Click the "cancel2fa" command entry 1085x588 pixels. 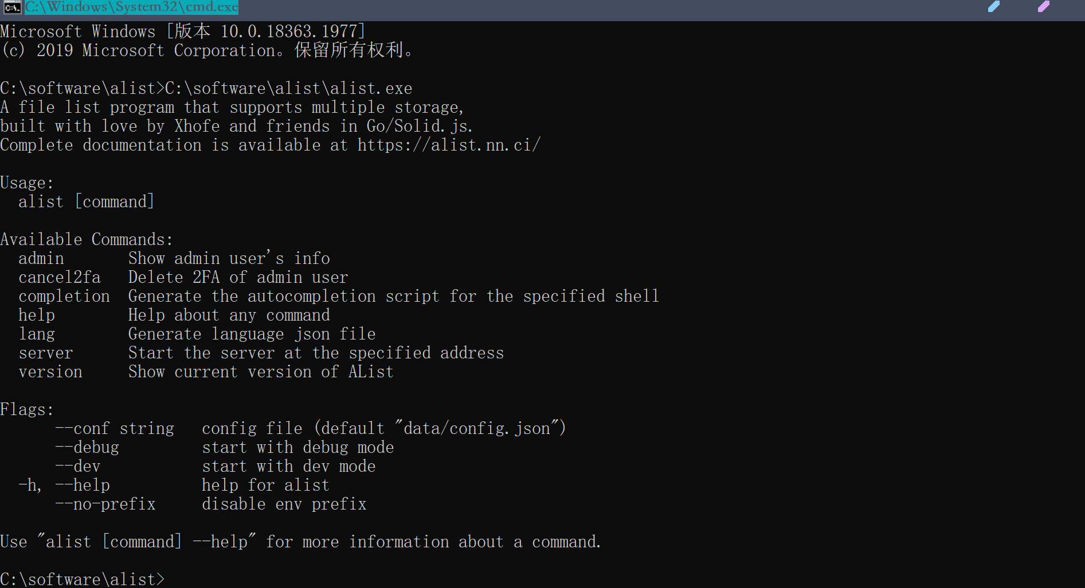[x=60, y=278]
